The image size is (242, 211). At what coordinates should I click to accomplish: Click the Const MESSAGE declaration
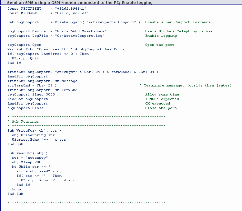(x=48, y=13)
